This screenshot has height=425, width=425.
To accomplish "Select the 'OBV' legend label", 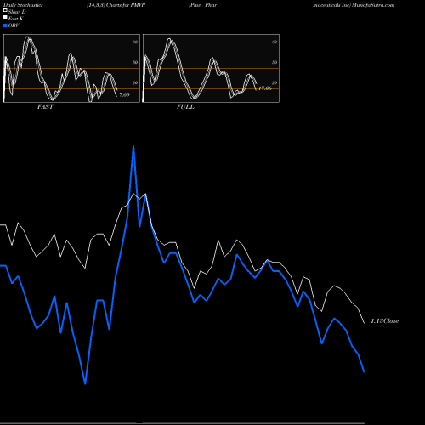I will [14, 25].
